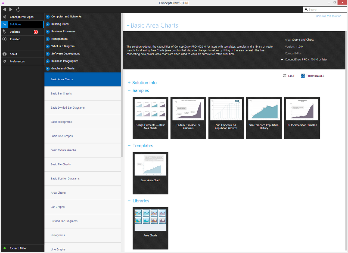Click the LIST view icon
The image size is (348, 253).
coord(285,76)
